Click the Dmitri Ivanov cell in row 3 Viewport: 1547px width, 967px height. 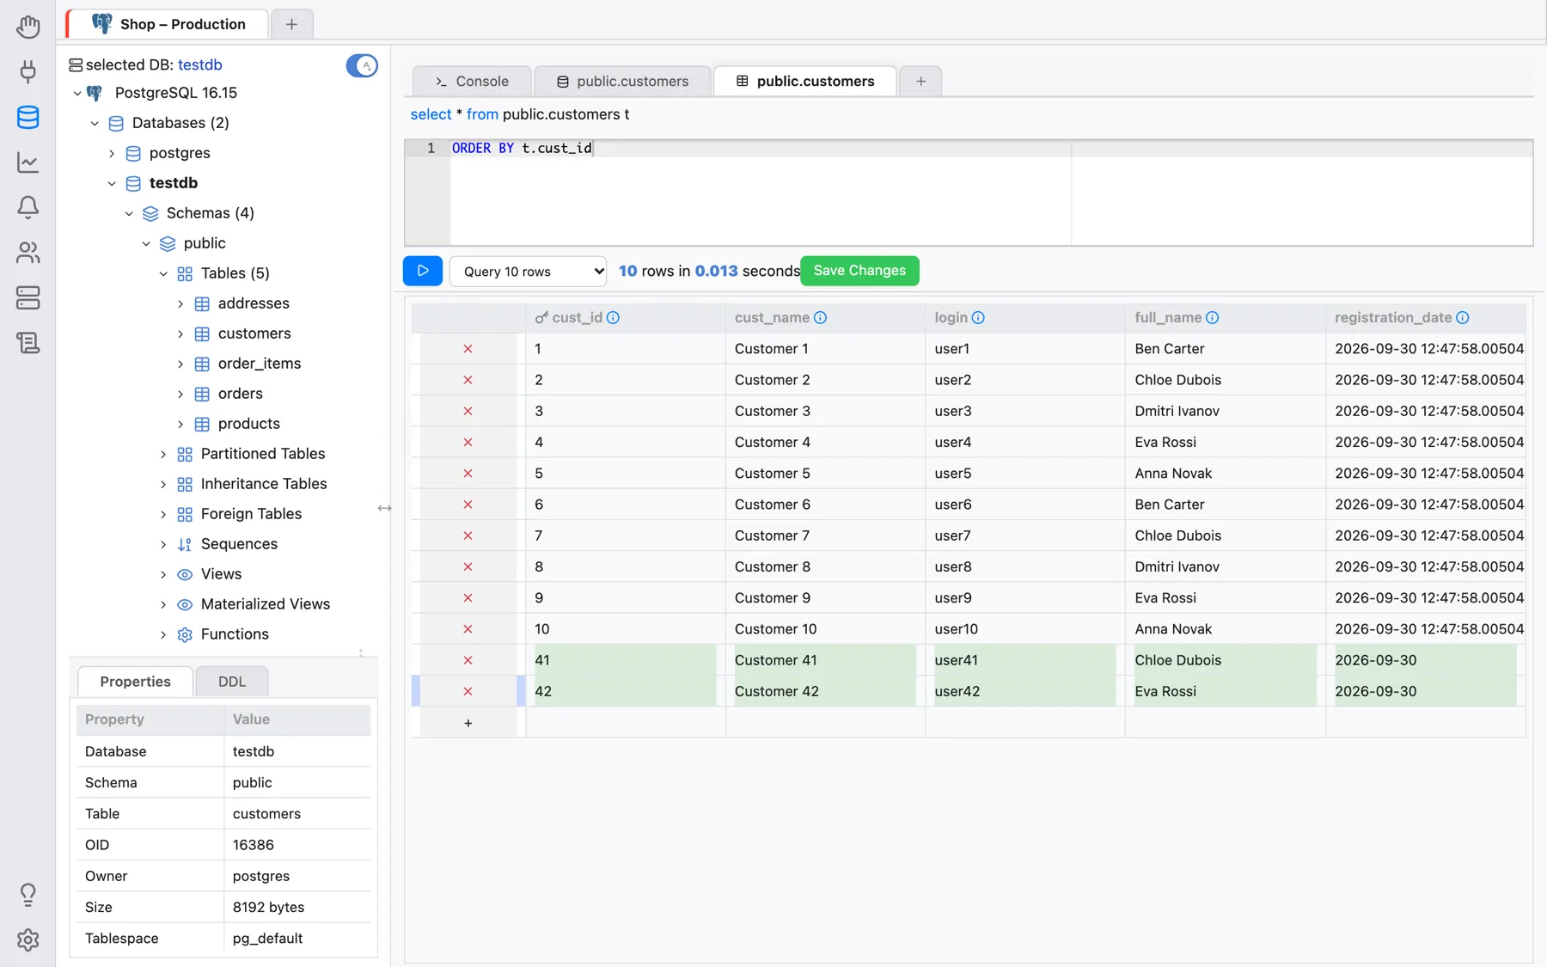(x=1225, y=411)
